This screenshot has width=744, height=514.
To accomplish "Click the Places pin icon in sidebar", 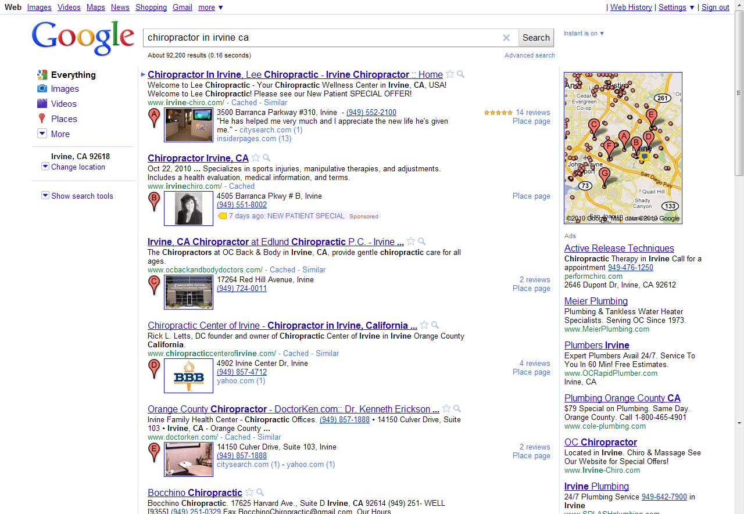I will click(42, 119).
